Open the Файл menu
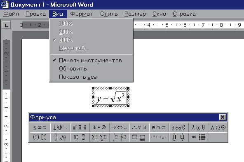 click(11, 14)
